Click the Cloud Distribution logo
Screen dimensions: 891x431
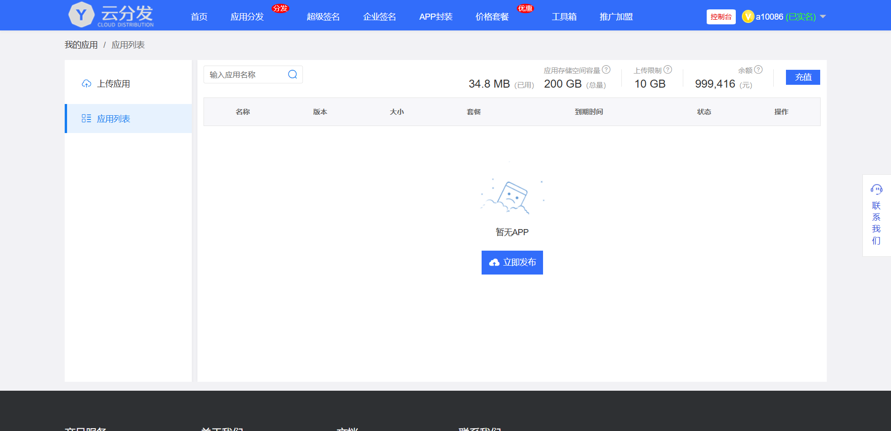(x=111, y=15)
